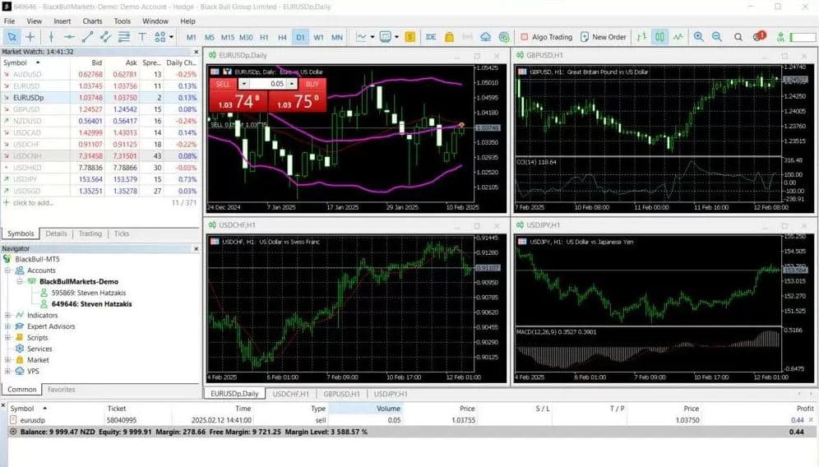Viewport: 819px width, 467px height.
Task: Select the vertical line drawing tool
Action: pyautogui.click(x=51, y=37)
